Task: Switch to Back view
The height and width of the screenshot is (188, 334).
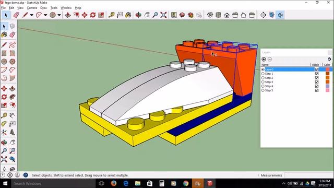Action: [x=244, y=15]
